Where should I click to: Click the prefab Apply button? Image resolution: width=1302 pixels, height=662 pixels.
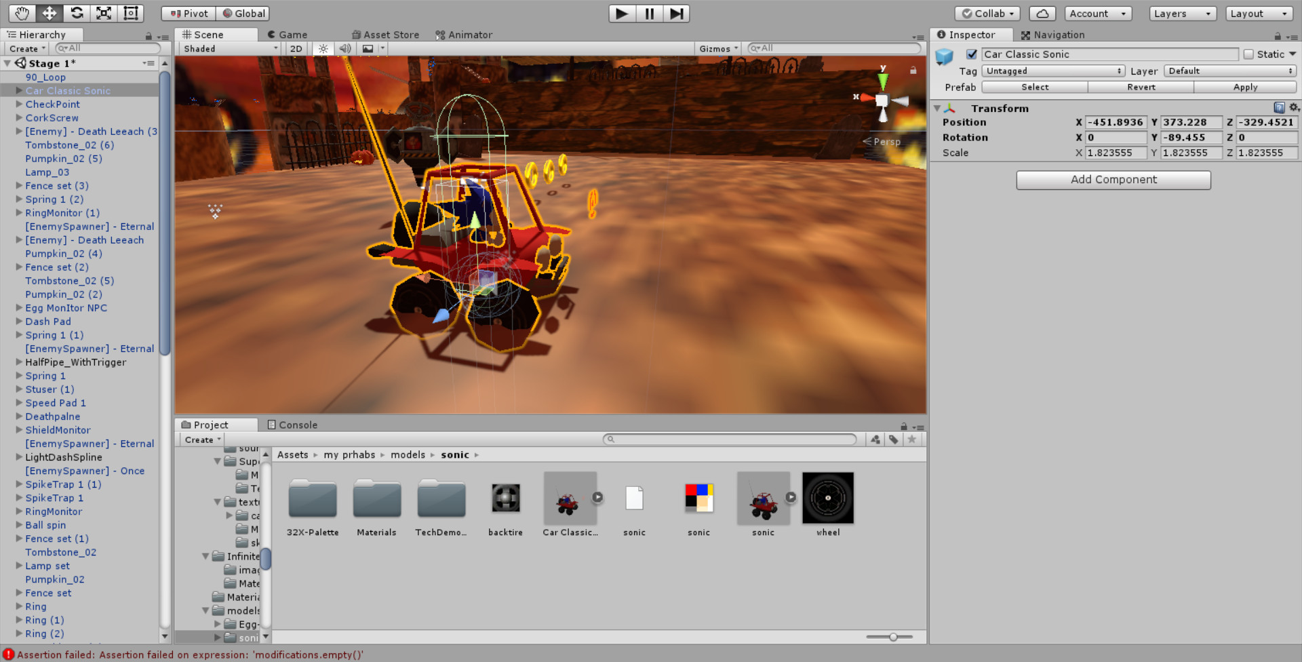[1245, 87]
